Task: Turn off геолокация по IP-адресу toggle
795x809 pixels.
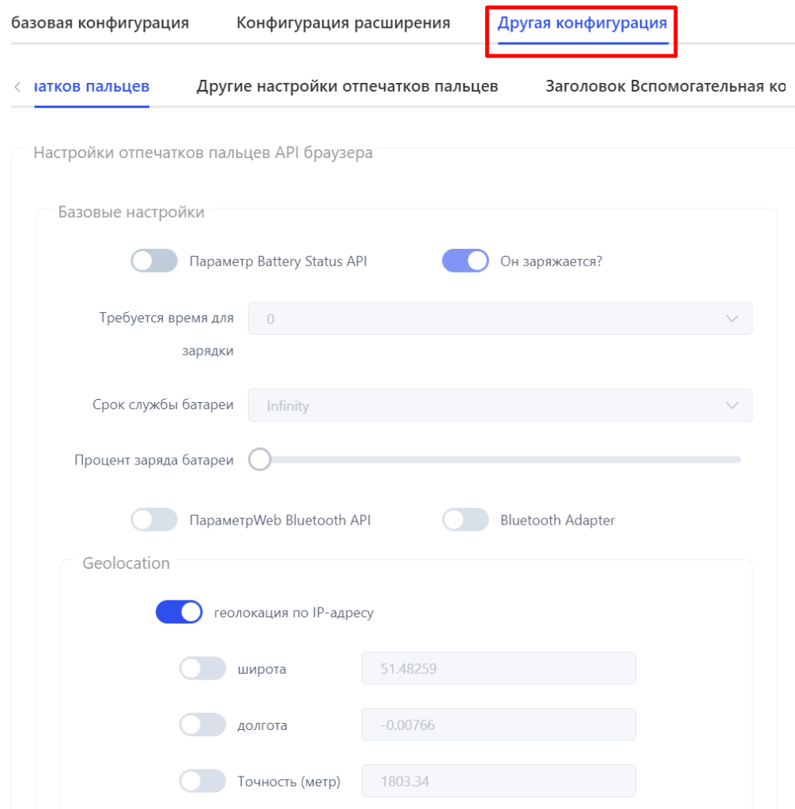Action: pyautogui.click(x=179, y=612)
